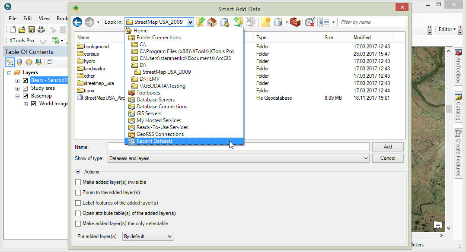Select the background folder in file list
This screenshot has height=252, width=466.
pyautogui.click(x=93, y=47)
